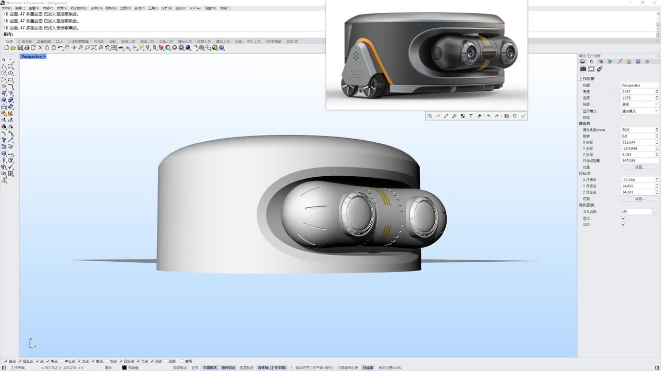Open the 曲线(C) menu
661x371 pixels.
(48, 8)
